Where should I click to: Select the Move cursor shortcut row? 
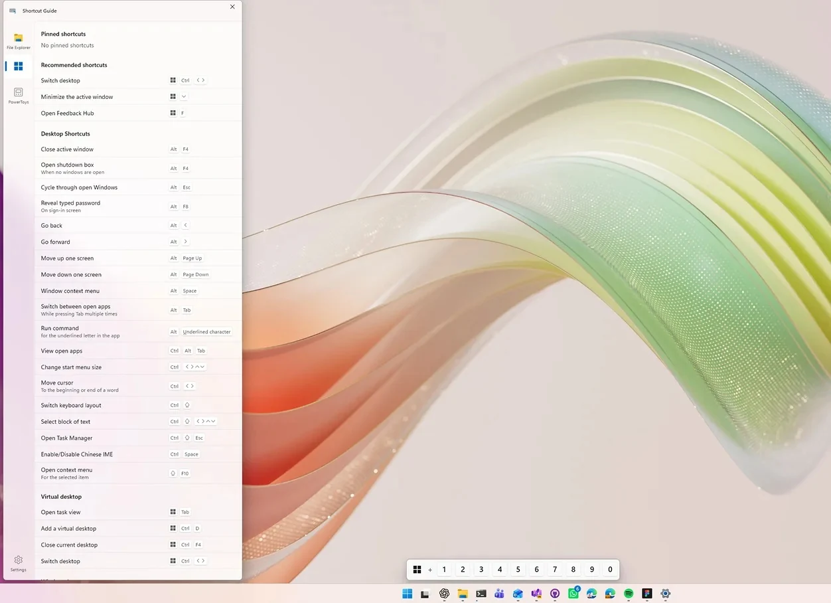click(x=138, y=387)
